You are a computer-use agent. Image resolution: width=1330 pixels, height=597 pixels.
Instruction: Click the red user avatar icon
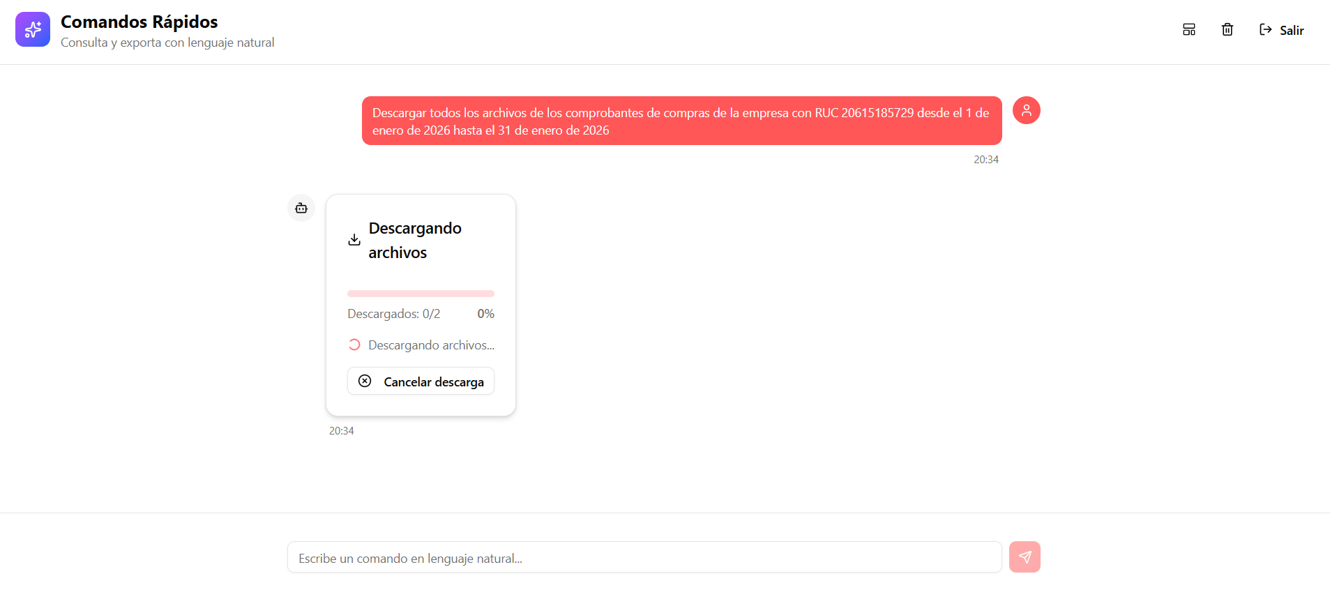tap(1026, 110)
